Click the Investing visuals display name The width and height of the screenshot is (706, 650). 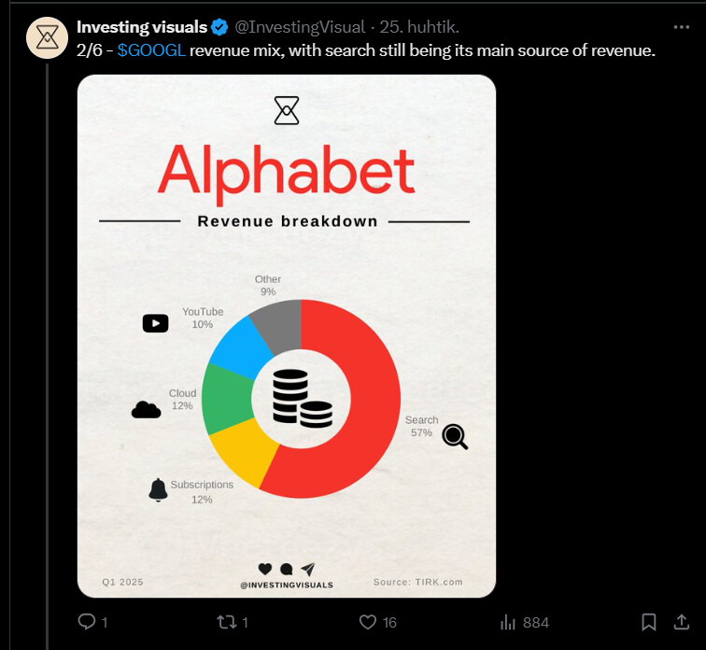[142, 27]
